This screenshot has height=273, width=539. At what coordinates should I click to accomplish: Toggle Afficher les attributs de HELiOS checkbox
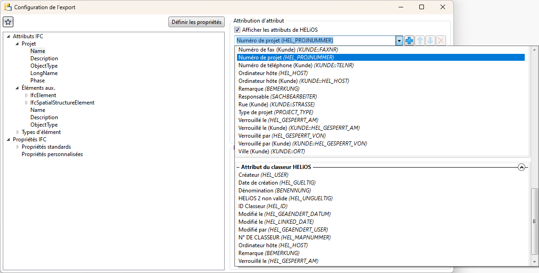pyautogui.click(x=237, y=30)
